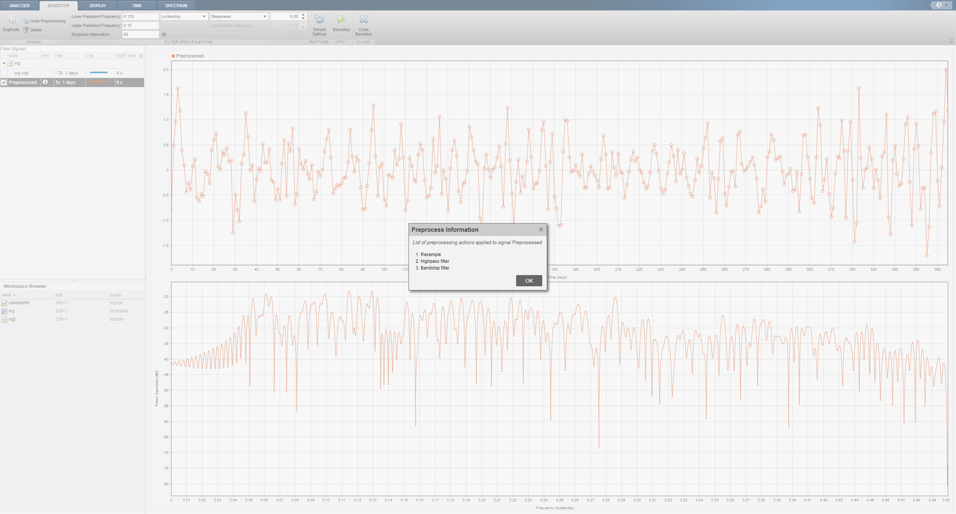Enable the wg.wgt signal checkbox
Image resolution: width=956 pixels, height=514 pixels.
point(4,73)
